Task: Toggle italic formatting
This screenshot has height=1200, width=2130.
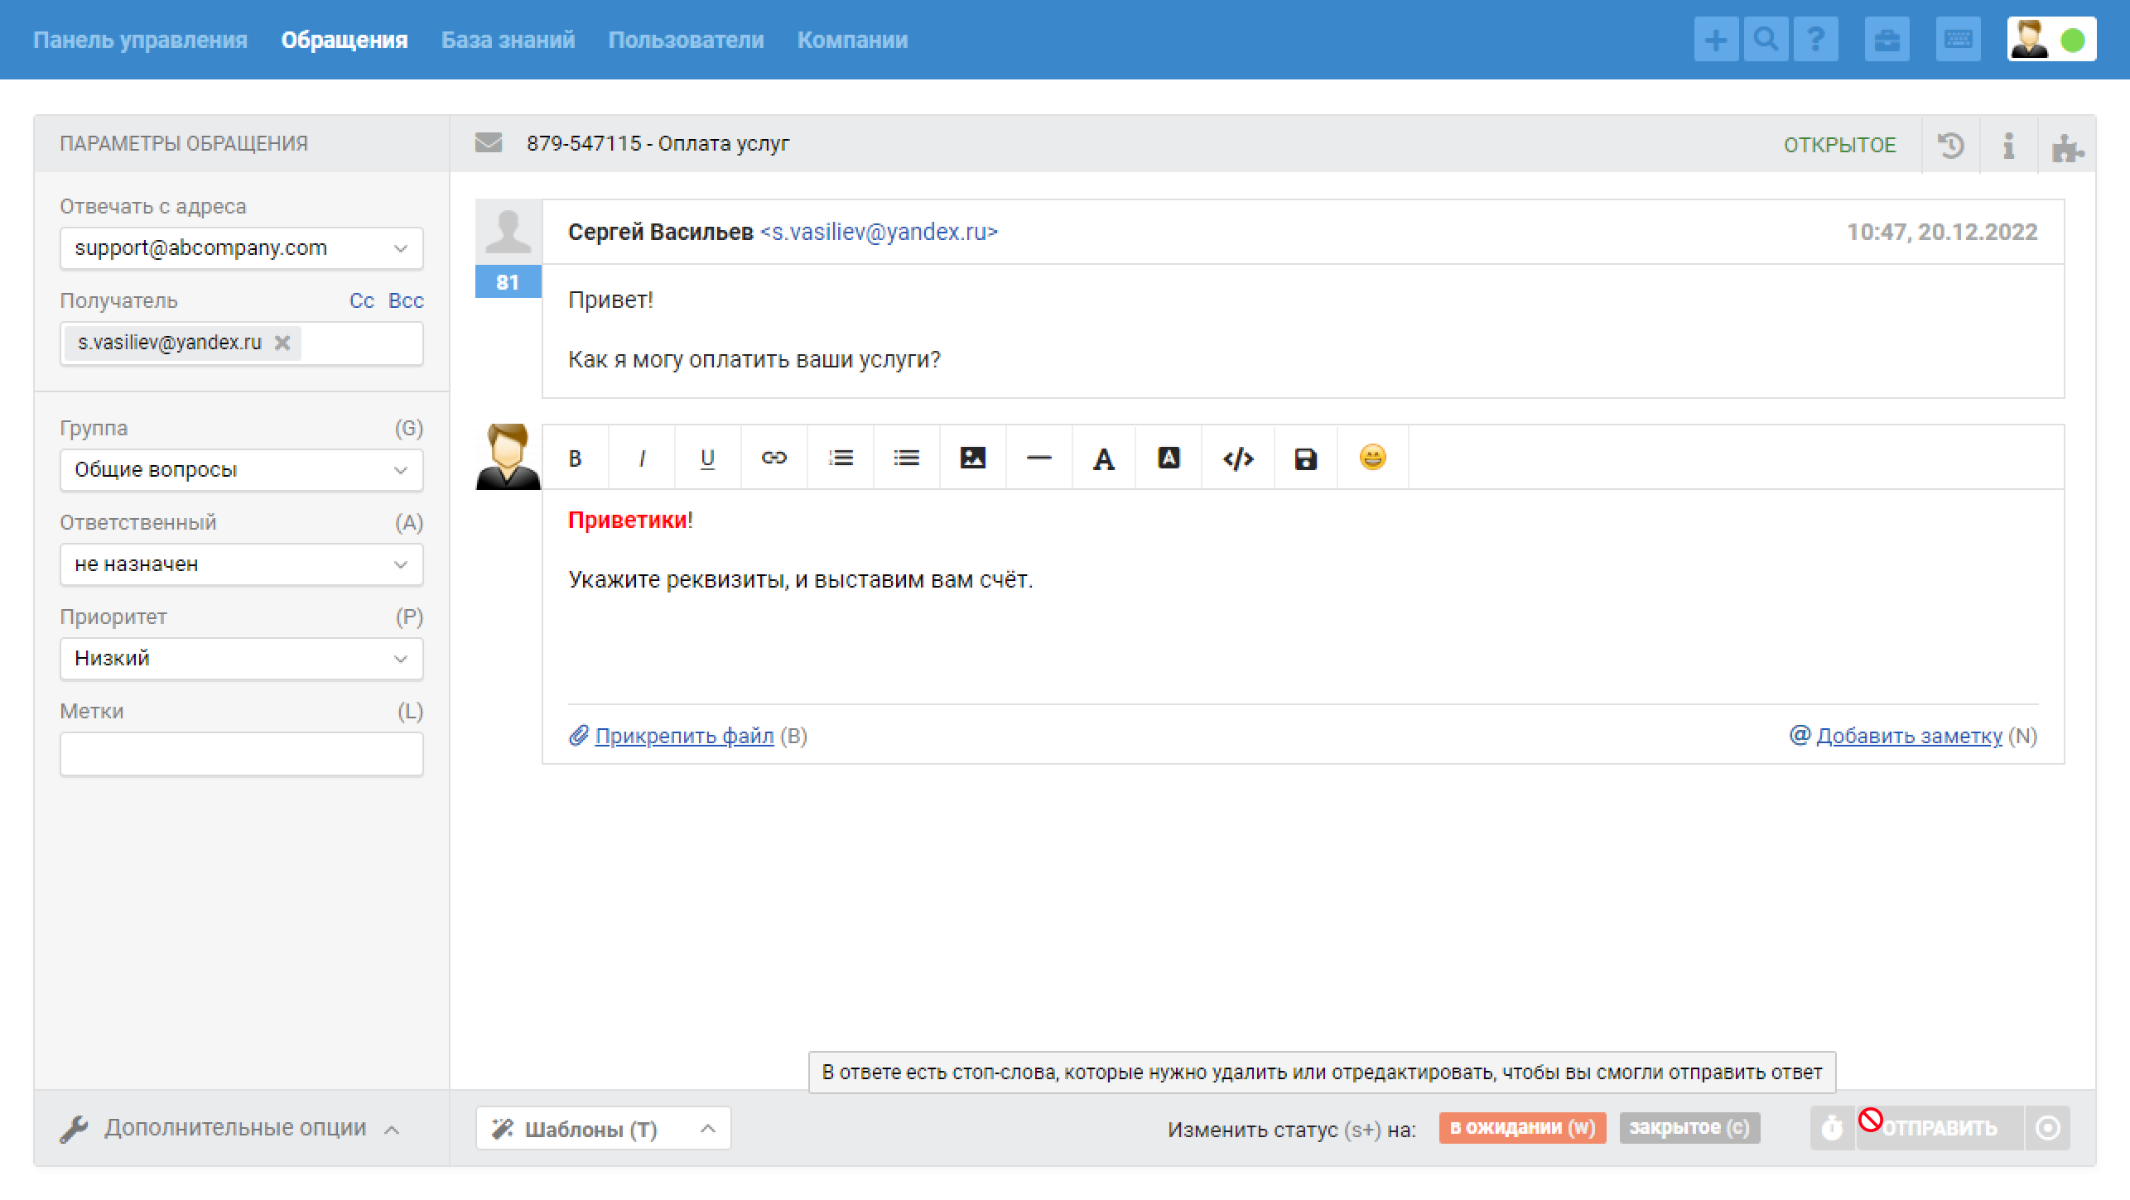Action: [x=642, y=458]
